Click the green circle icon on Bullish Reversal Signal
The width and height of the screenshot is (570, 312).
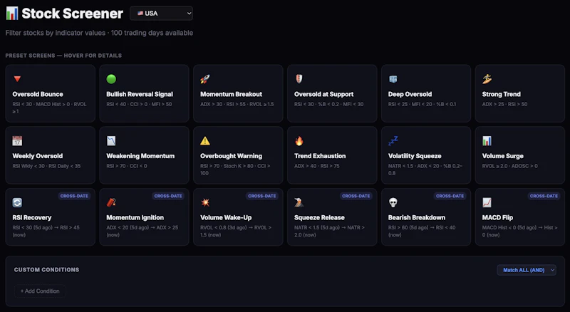[x=111, y=79]
